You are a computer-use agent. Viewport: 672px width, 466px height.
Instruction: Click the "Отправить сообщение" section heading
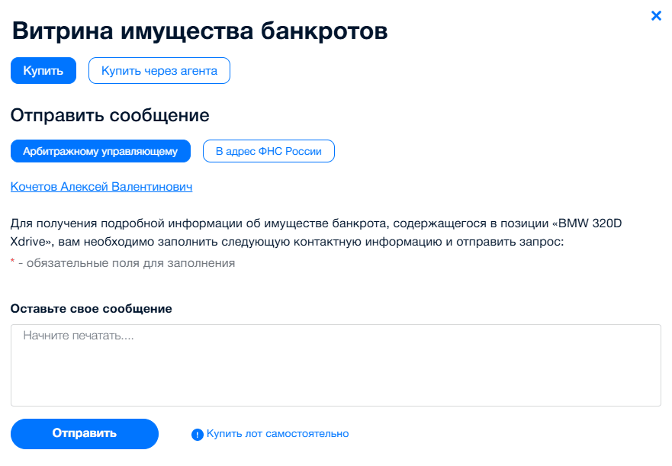click(x=110, y=116)
